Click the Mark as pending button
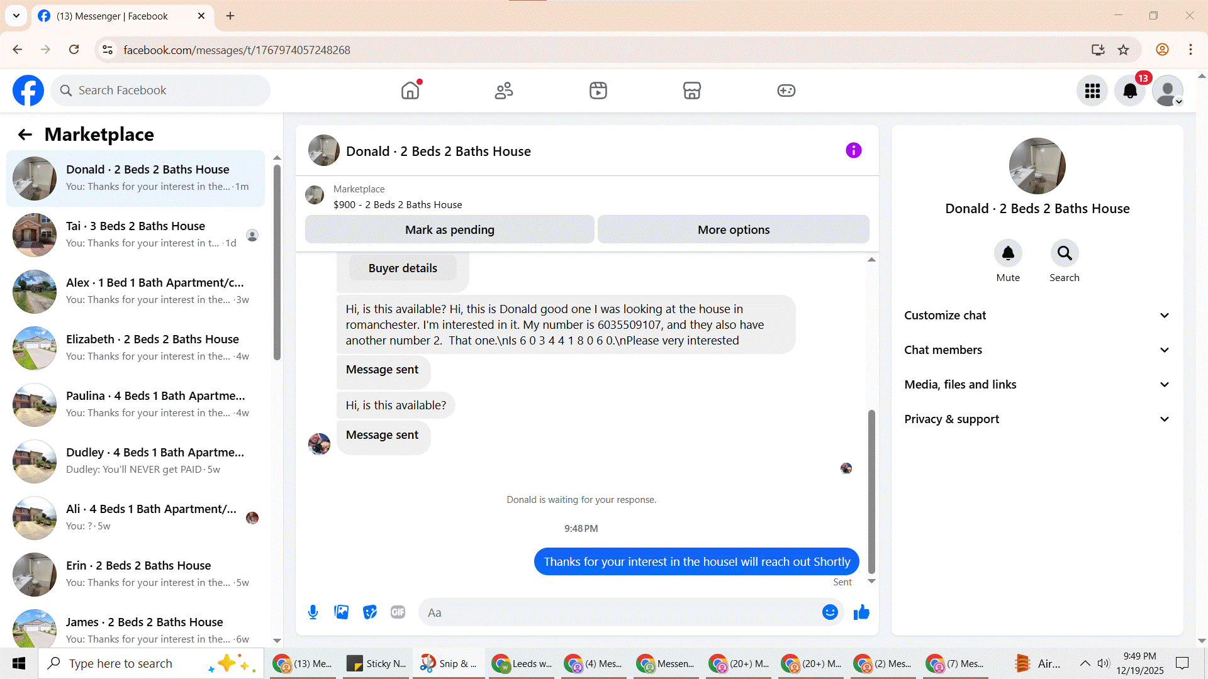The image size is (1208, 679). point(449,230)
